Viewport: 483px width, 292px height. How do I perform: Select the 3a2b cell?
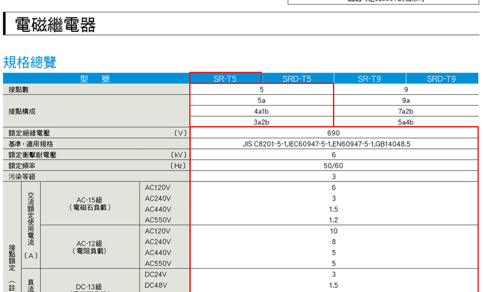[x=261, y=122]
